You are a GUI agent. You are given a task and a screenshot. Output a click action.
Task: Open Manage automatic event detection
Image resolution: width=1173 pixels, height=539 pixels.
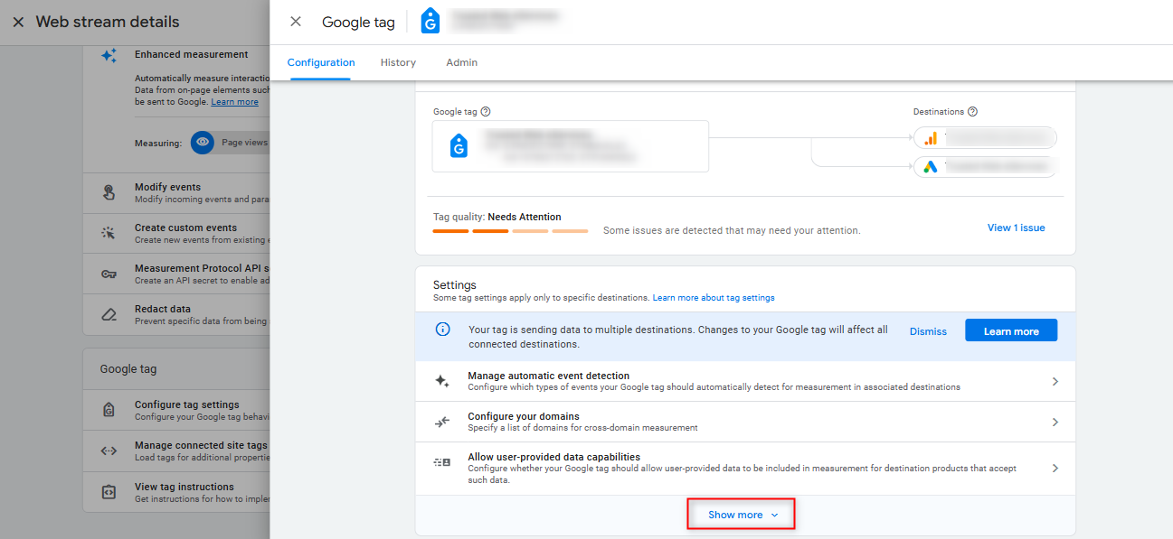tap(745, 381)
